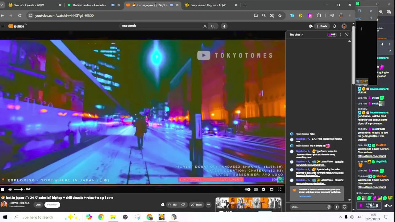Open browser zoom magnifier in address bar

click(264, 15)
